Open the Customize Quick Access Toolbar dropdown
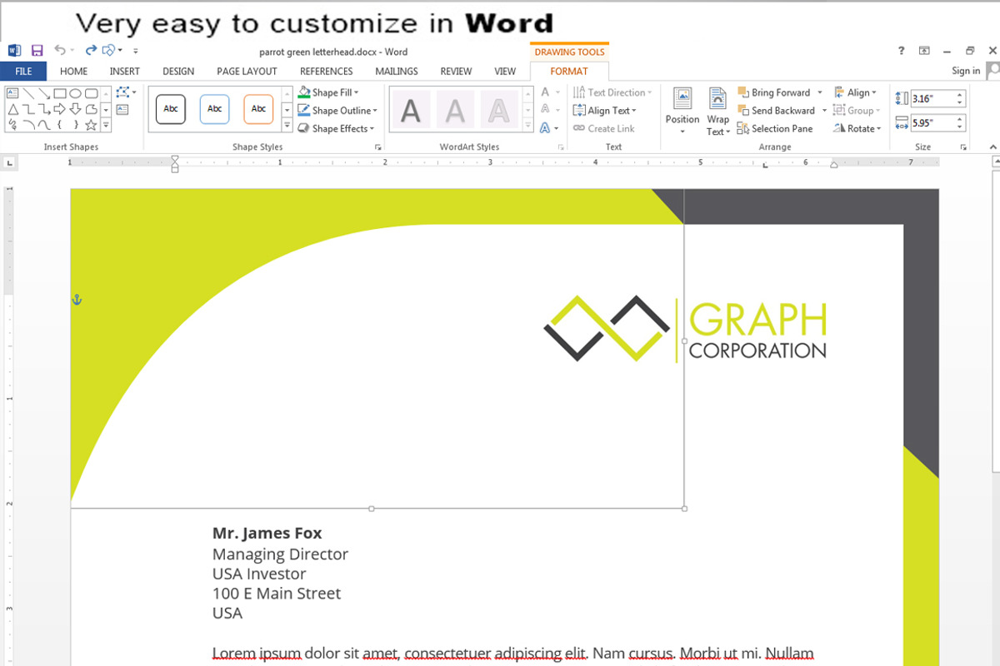The width and height of the screenshot is (1000, 666). pos(136,51)
